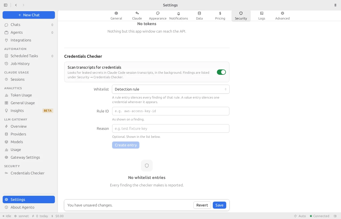
Task: Switch to the General settings tab
Action: [x=116, y=16]
